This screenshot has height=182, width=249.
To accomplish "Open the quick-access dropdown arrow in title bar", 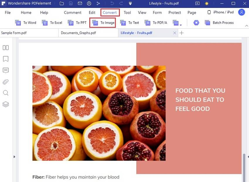I will (130, 4).
